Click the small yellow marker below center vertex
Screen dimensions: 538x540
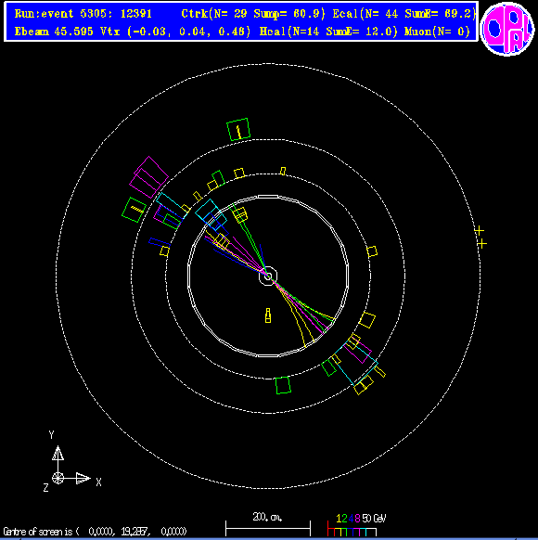coord(268,315)
